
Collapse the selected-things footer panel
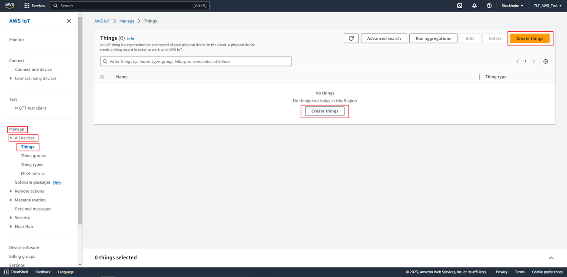[551, 257]
